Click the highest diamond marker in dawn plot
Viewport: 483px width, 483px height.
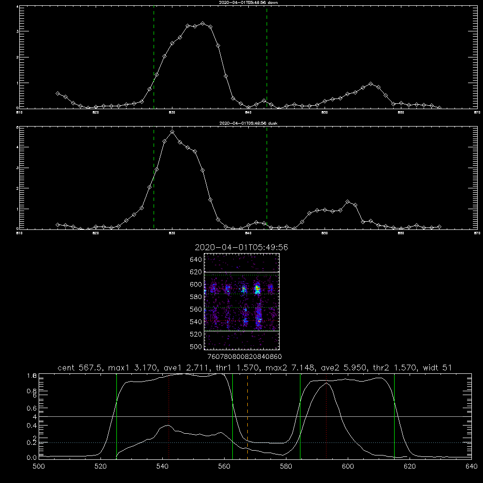point(202,23)
